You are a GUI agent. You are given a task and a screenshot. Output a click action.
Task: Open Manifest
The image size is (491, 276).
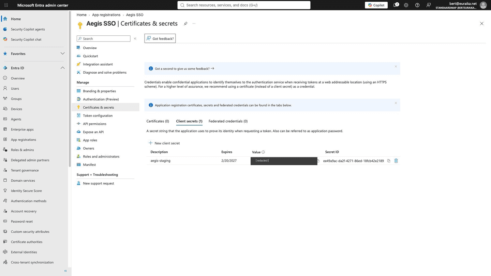(89, 165)
